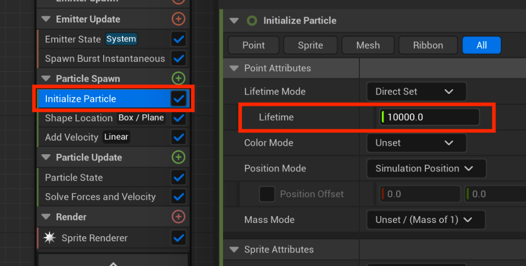This screenshot has width=526, height=266.
Task: Click the Sprite Renderer star icon
Action: click(x=49, y=238)
